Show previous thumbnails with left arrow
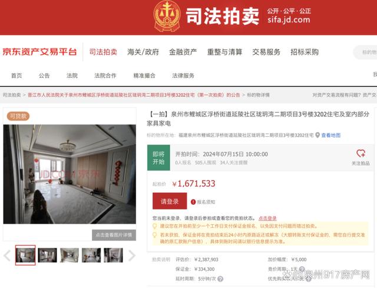Image resolution: width=377 pixels, height=288 pixels. [7, 256]
